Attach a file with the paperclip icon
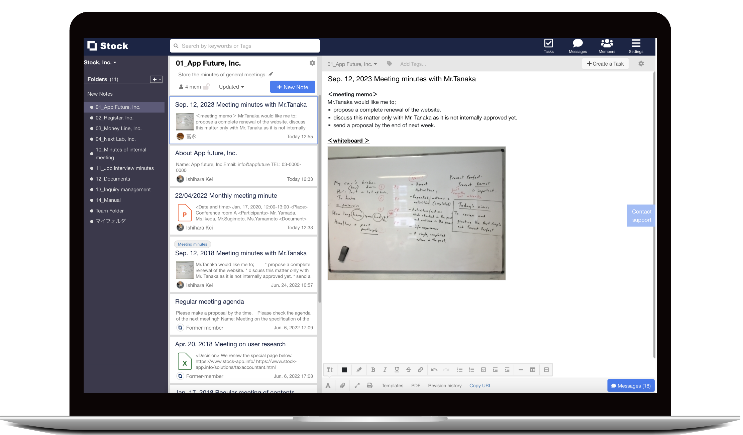 coord(342,385)
